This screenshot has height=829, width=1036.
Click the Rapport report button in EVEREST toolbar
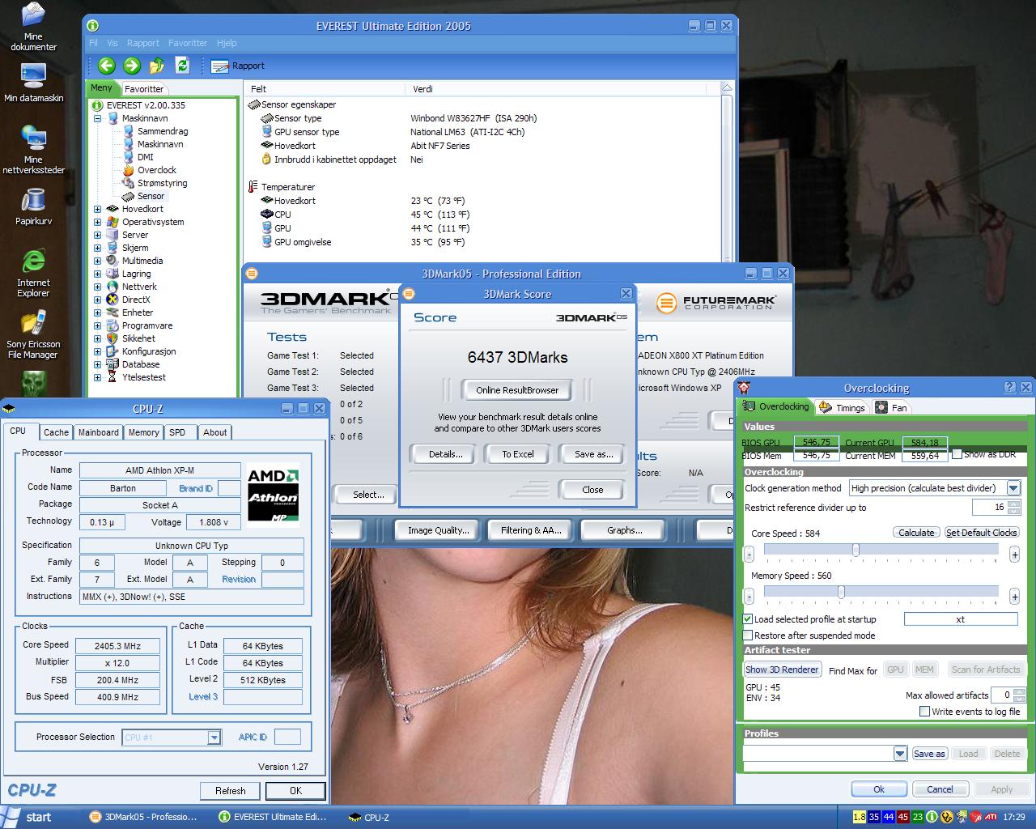point(238,66)
